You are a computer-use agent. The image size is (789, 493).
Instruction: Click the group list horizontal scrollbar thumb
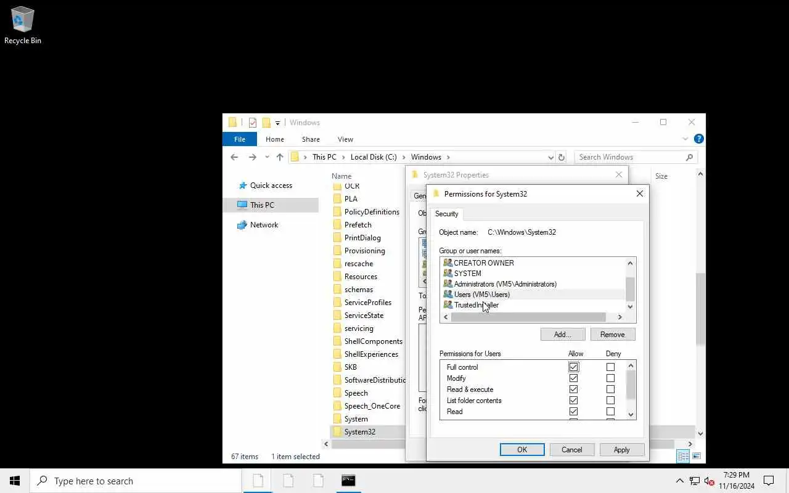click(528, 317)
